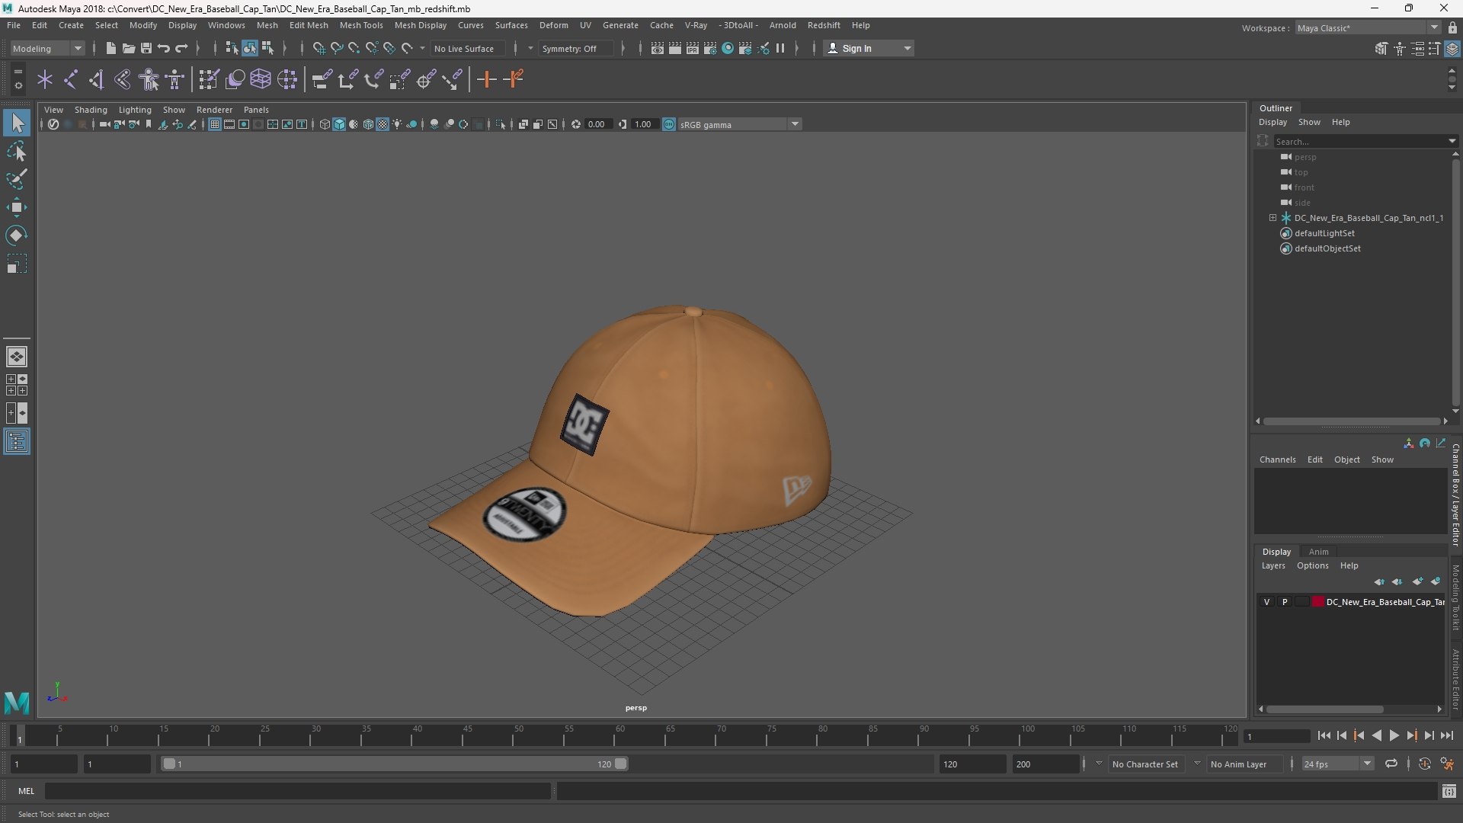
Task: Click the No Character Set button
Action: [1144, 764]
